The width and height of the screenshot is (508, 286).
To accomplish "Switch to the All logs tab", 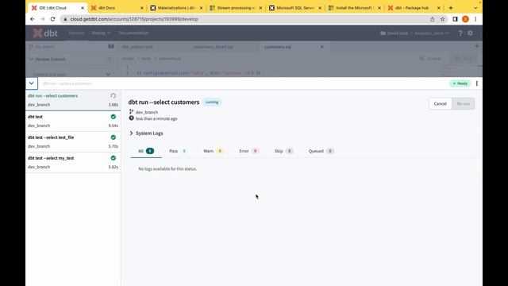I will [146, 151].
